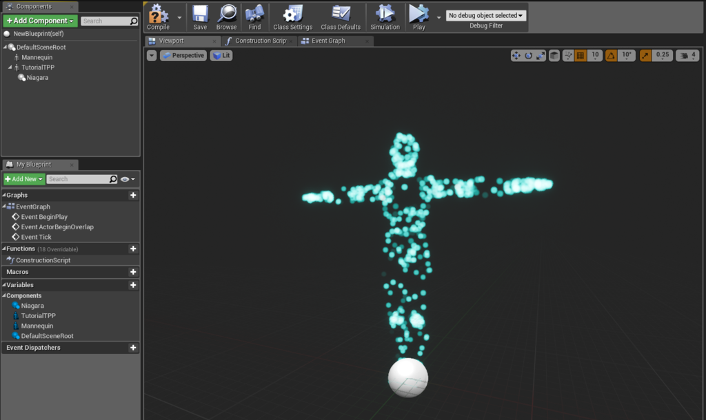The height and width of the screenshot is (420, 706).
Task: Change rotation snap value 10°
Action: click(626, 55)
